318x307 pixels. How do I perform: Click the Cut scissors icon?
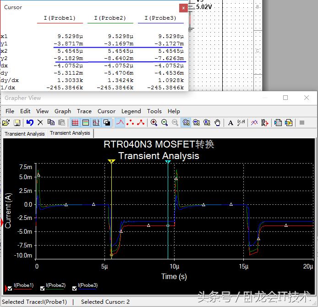coord(40,122)
